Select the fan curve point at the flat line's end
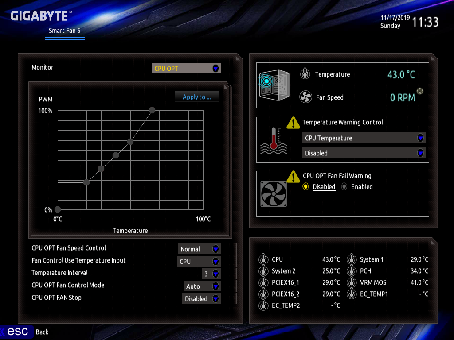 86,182
